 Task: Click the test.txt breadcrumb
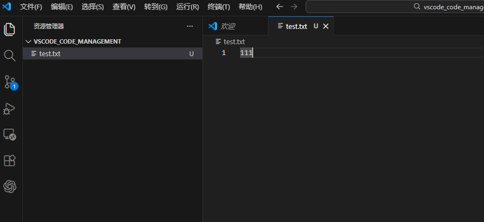[x=230, y=41]
